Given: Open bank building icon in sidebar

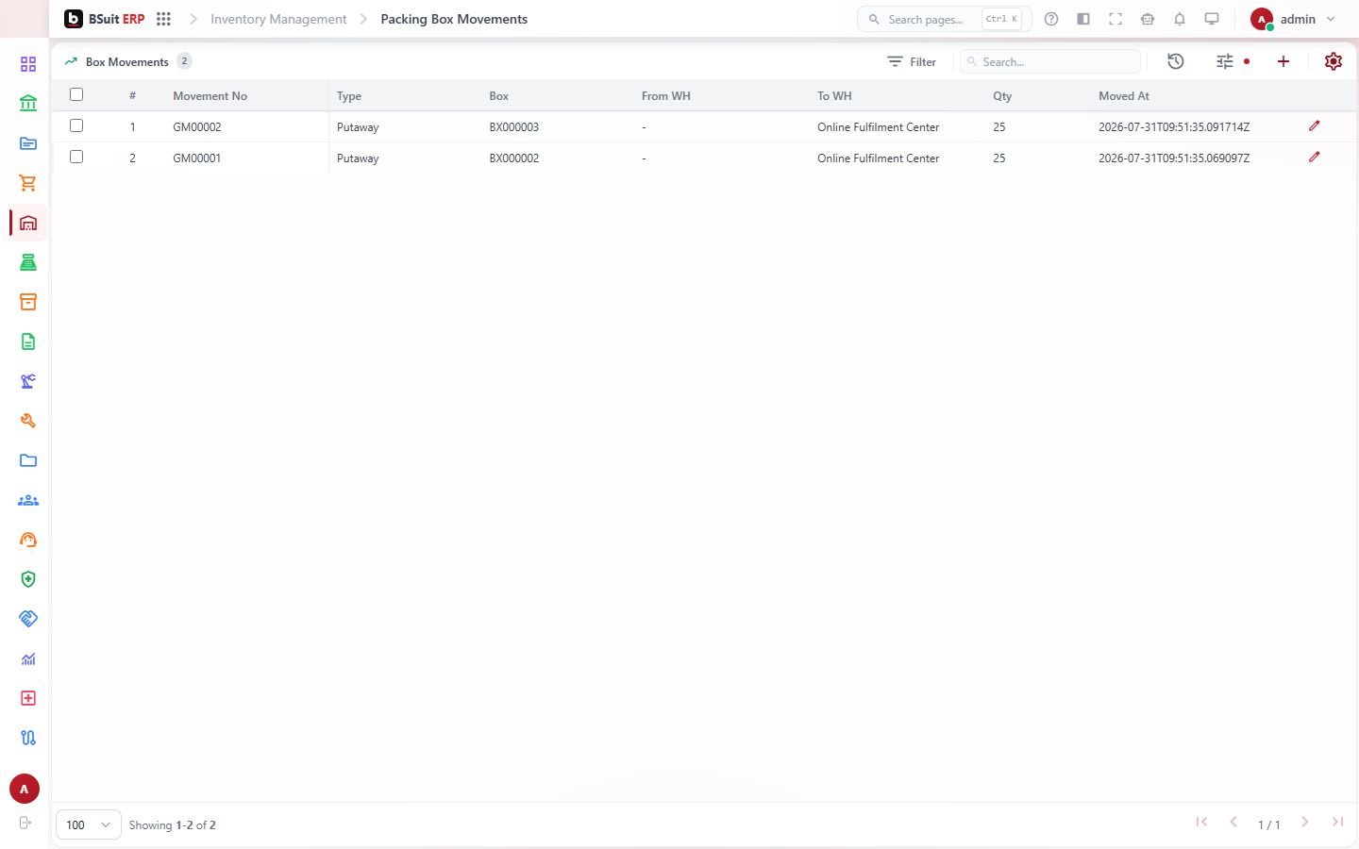Looking at the screenshot, I should coord(28,104).
